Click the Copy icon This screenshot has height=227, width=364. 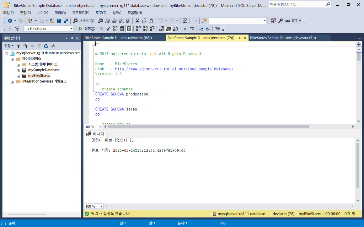click(144, 21)
